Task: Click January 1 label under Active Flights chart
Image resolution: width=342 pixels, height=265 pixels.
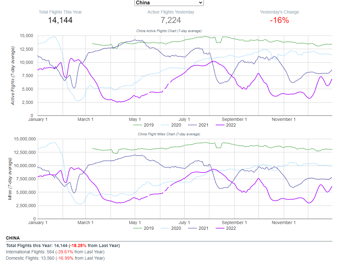Action: [38, 119]
